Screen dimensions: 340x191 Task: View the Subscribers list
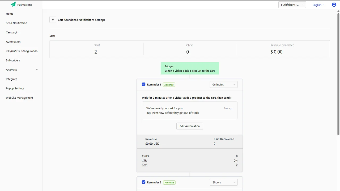tap(13, 60)
